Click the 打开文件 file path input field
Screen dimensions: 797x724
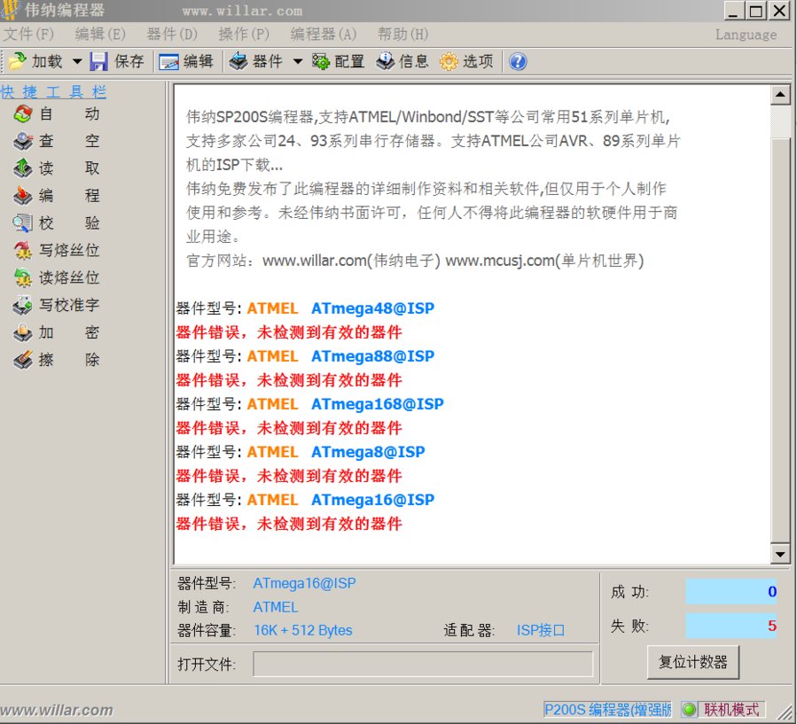point(423,665)
